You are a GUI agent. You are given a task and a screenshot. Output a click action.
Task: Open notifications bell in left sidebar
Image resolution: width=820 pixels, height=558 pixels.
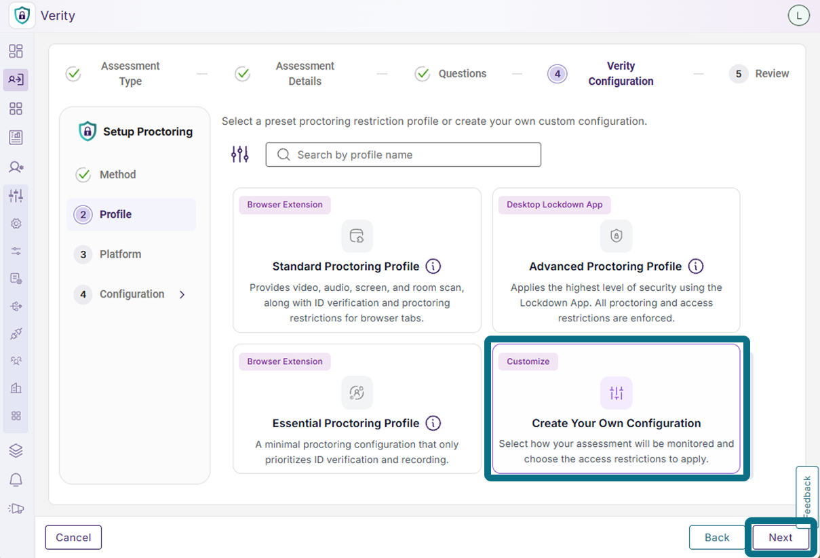16,479
